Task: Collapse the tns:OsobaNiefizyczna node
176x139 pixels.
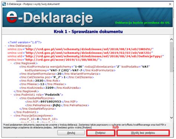Action: click(x=17, y=98)
